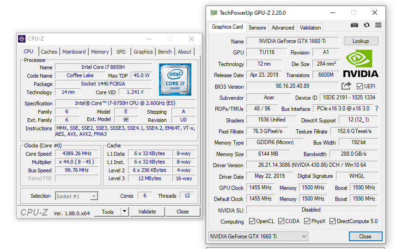403x249 pixels.
Task: Close the CPU-Z window via title bar X
Action: 191,39
